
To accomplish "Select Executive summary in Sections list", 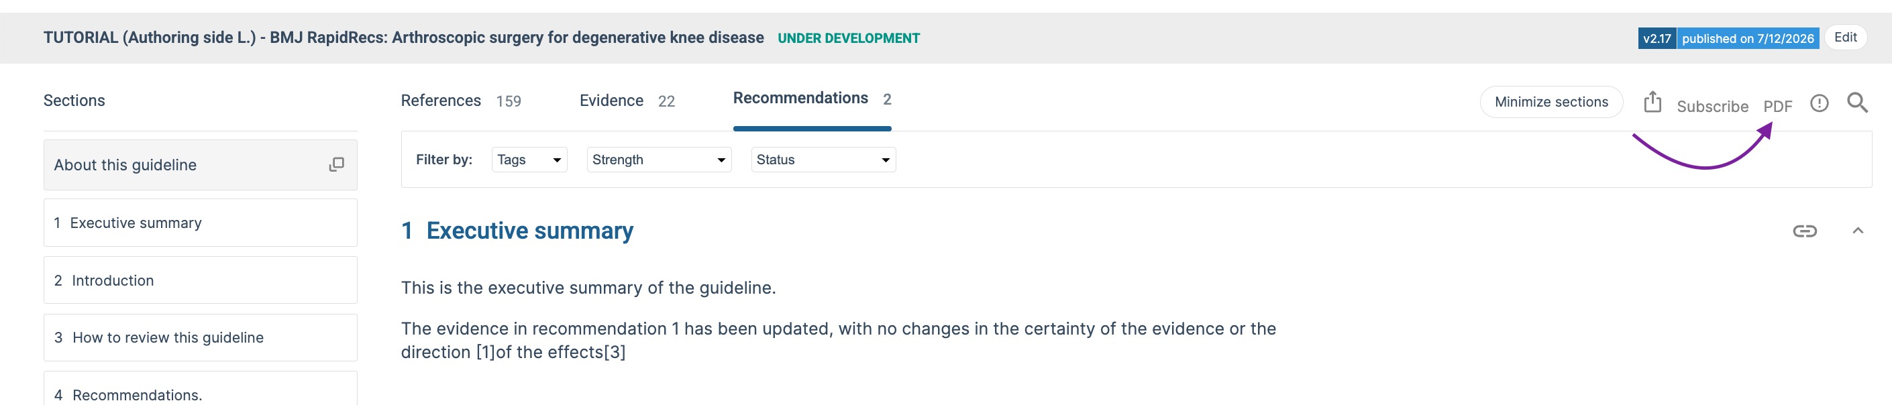I will [x=201, y=223].
